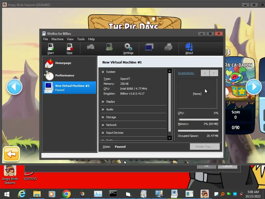The image size is (265, 199).
Task: Click the Windows Start button on taskbar
Action: 7,194
